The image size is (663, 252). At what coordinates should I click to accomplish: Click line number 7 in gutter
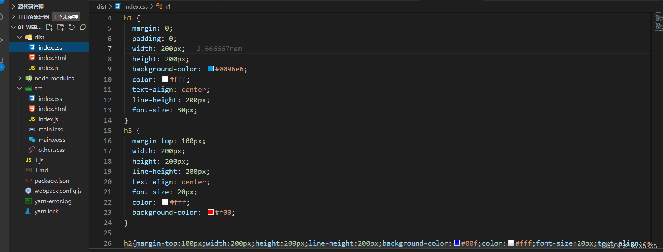(110, 49)
